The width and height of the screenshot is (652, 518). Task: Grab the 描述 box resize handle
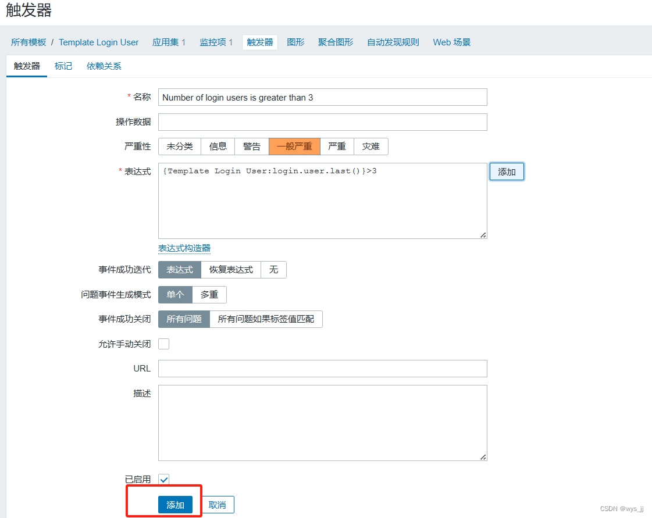point(483,458)
